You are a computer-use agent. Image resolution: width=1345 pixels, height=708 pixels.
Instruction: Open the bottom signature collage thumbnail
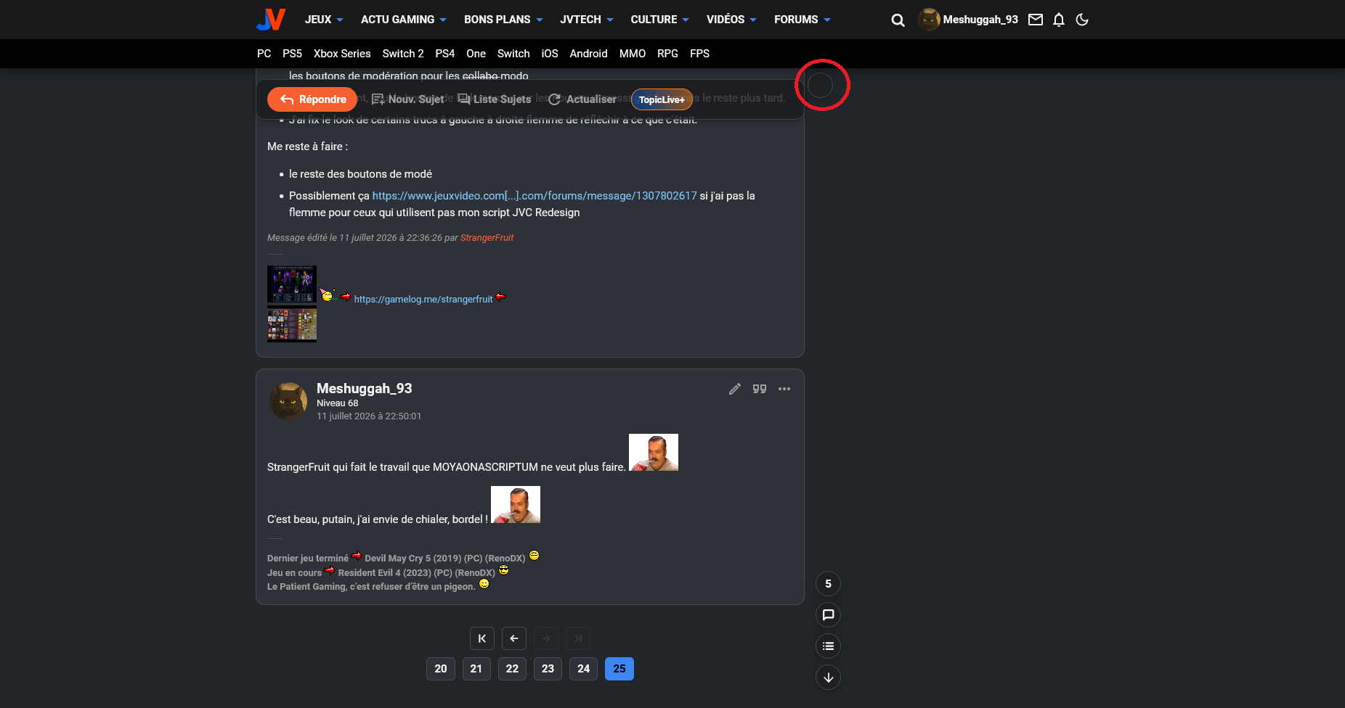[292, 324]
